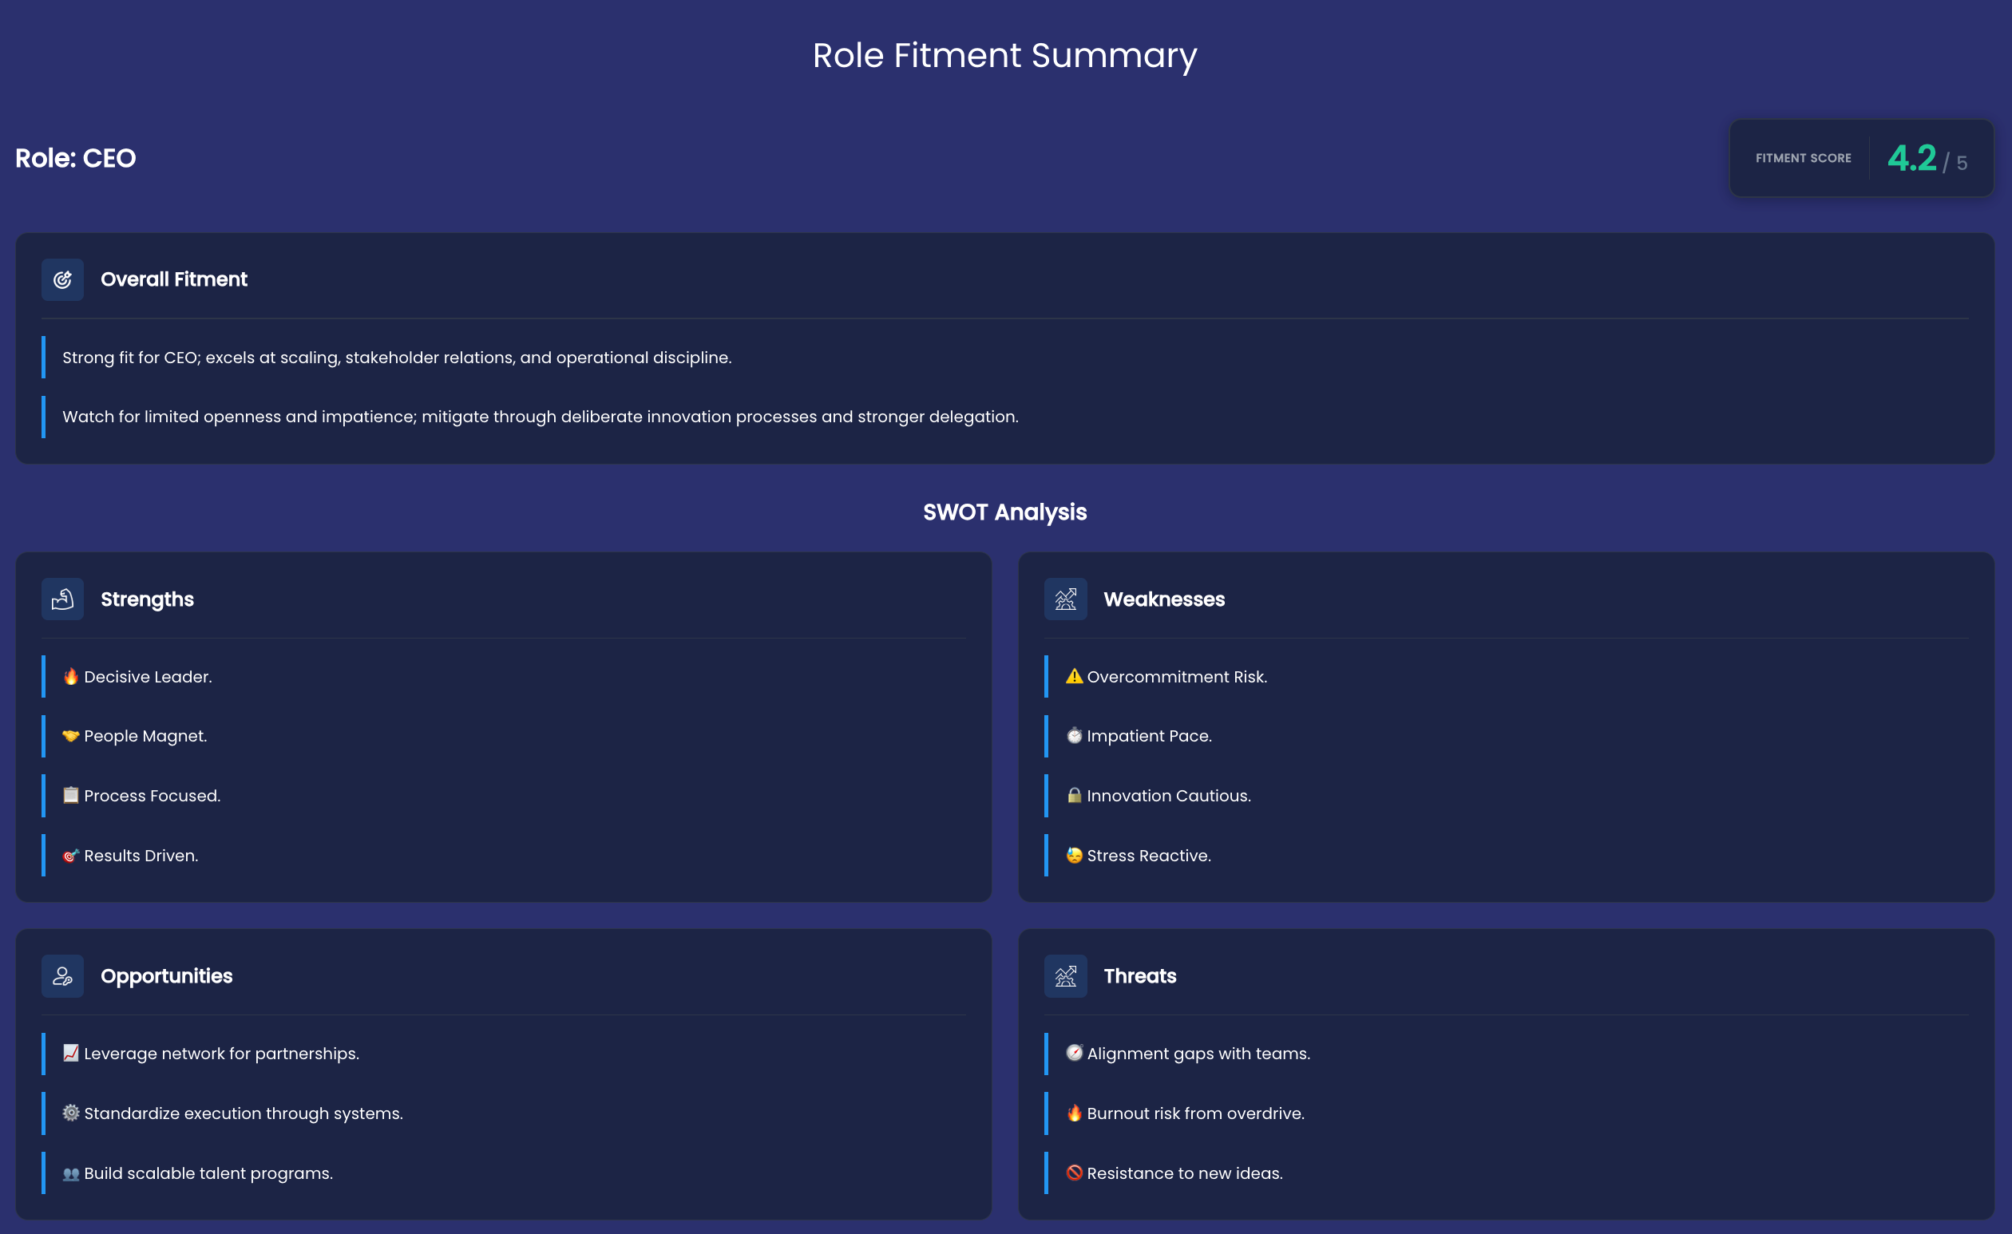Viewport: 2012px width, 1234px height.
Task: Toggle the clipboard marker on Process Focused
Action: point(70,795)
